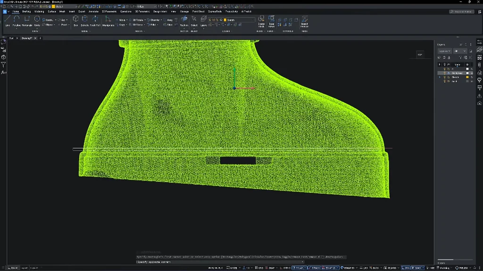Close the Drawing1 document tab

35,38
